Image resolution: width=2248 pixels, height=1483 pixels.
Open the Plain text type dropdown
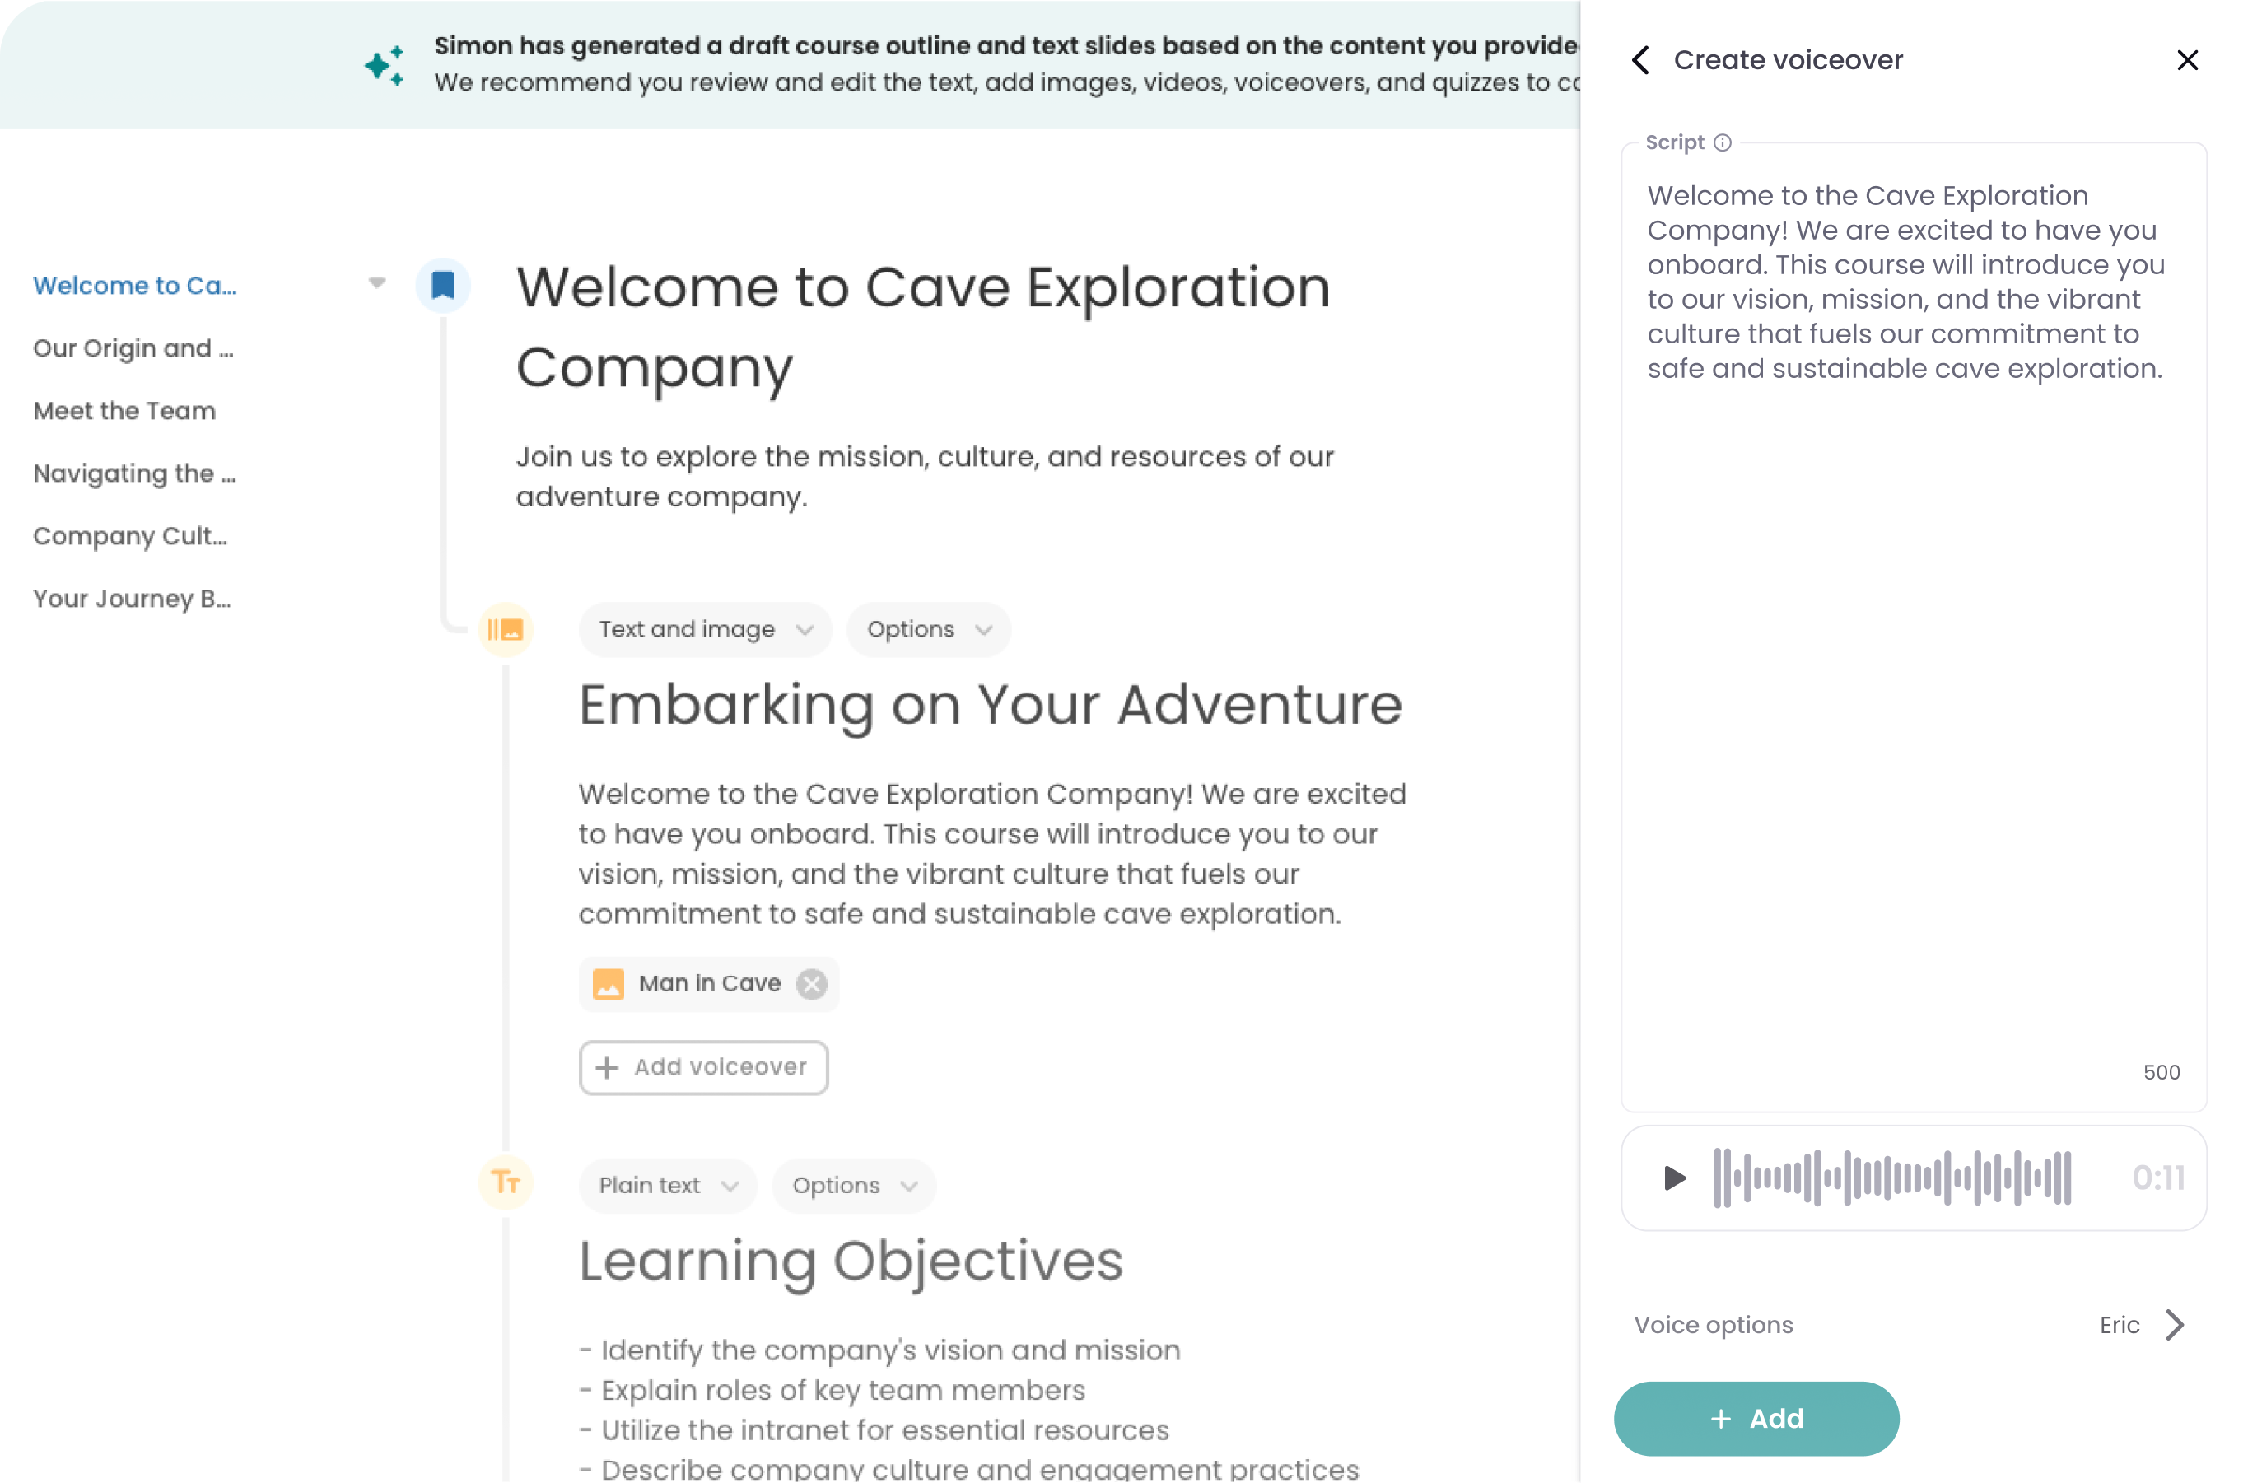point(668,1185)
